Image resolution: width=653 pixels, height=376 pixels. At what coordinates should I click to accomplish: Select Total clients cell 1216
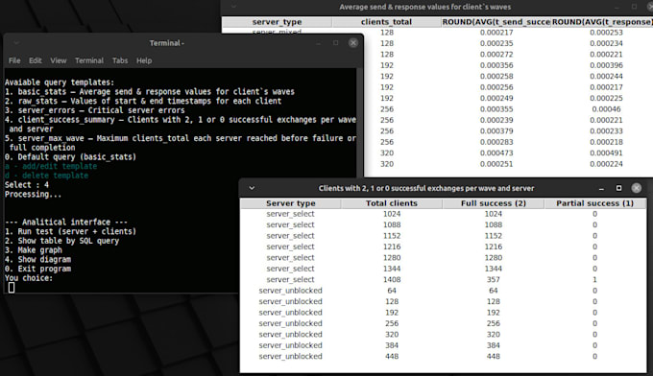coord(392,247)
